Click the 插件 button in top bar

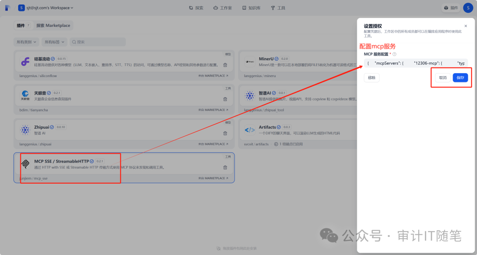click(x=451, y=8)
